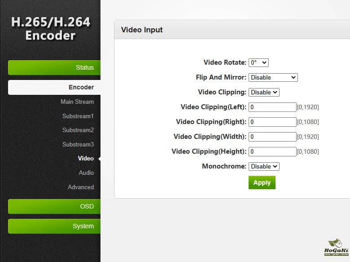The image size is (350, 262).
Task: Open the OSD section
Action: (x=54, y=206)
